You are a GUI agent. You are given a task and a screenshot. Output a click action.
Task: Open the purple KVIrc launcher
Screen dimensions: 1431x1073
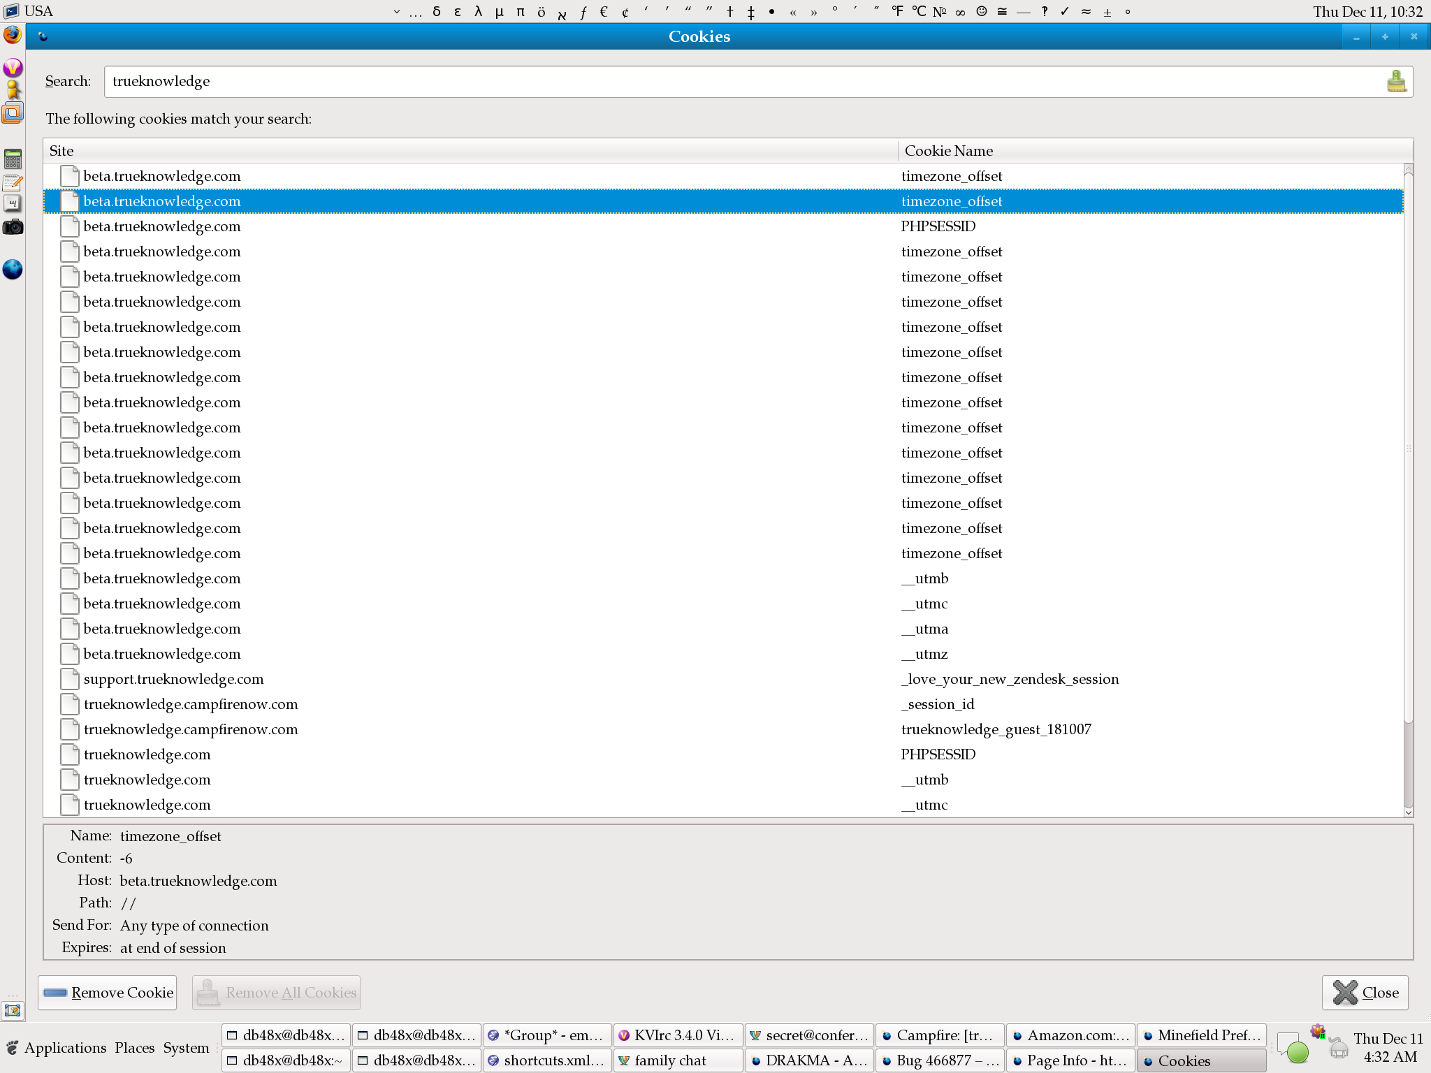(x=13, y=68)
